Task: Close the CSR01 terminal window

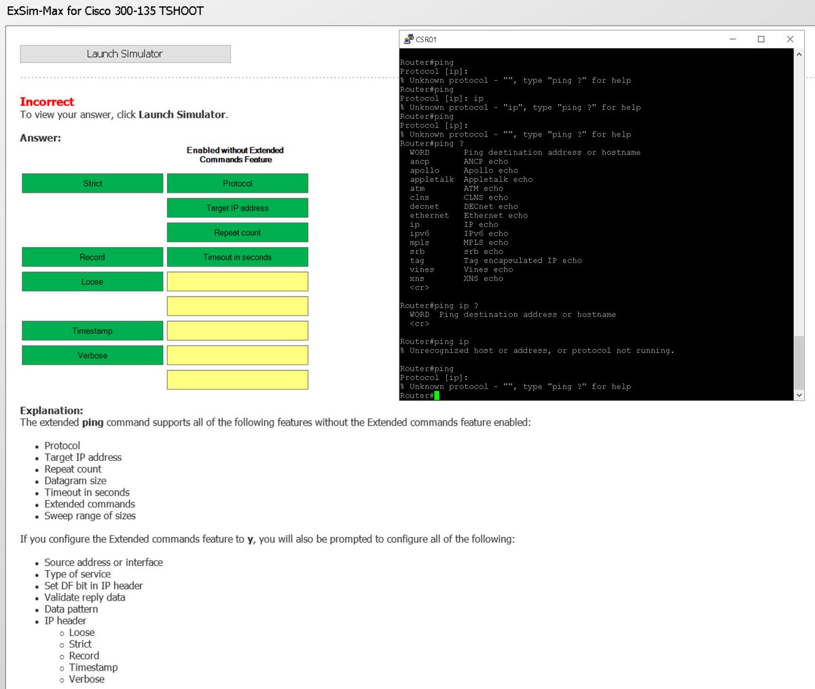Action: (790, 39)
